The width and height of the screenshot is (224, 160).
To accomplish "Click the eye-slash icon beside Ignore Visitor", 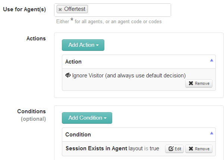I will pyautogui.click(x=68, y=75).
